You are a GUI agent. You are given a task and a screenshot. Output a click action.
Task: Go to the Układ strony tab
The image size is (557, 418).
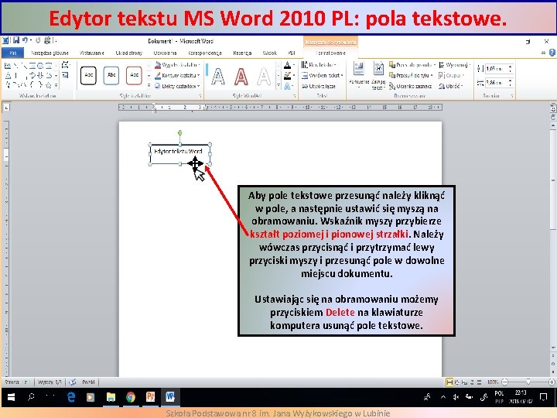pyautogui.click(x=129, y=53)
